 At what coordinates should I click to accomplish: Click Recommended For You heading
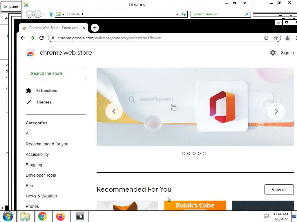point(134,189)
